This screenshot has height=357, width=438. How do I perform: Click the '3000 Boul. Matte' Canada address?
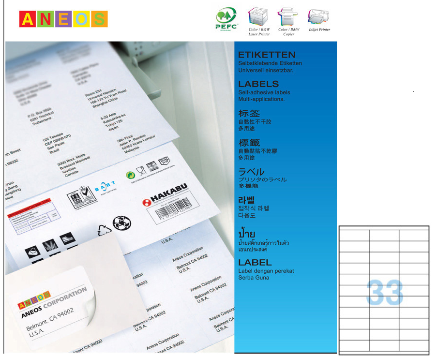coord(73,164)
